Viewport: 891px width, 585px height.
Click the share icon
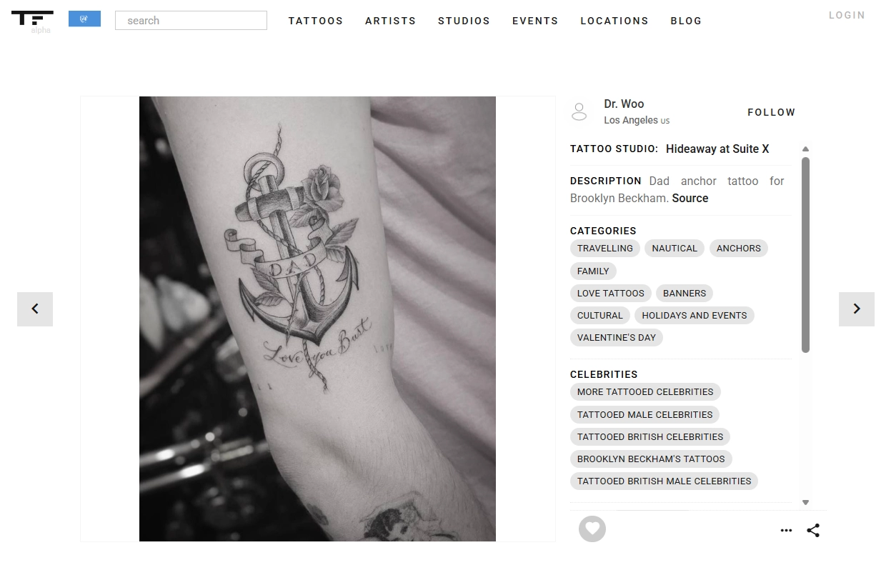tap(813, 530)
